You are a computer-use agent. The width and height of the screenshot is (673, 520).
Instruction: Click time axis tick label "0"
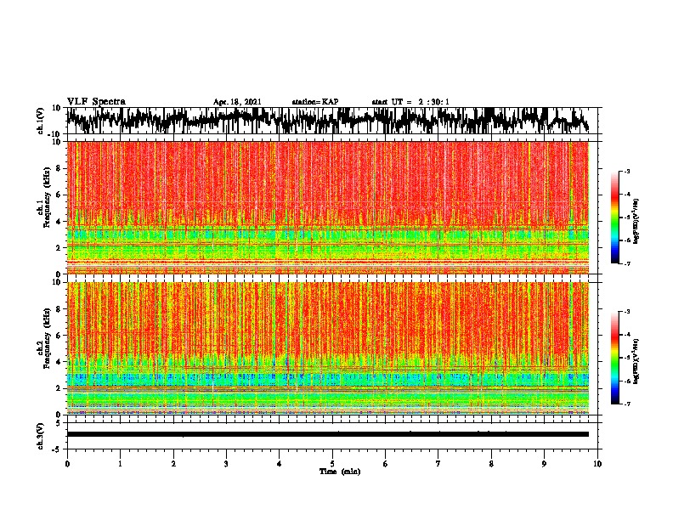coord(67,464)
